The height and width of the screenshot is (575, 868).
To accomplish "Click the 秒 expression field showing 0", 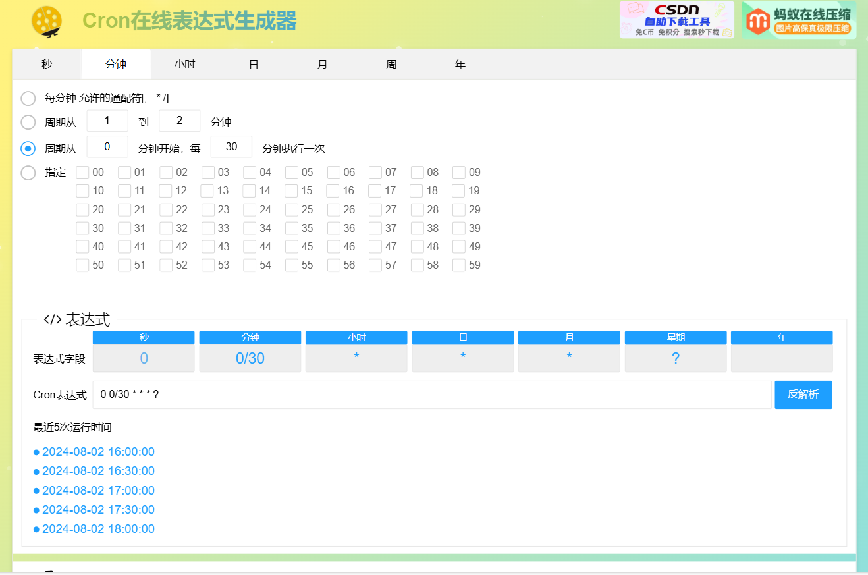I will click(x=144, y=359).
